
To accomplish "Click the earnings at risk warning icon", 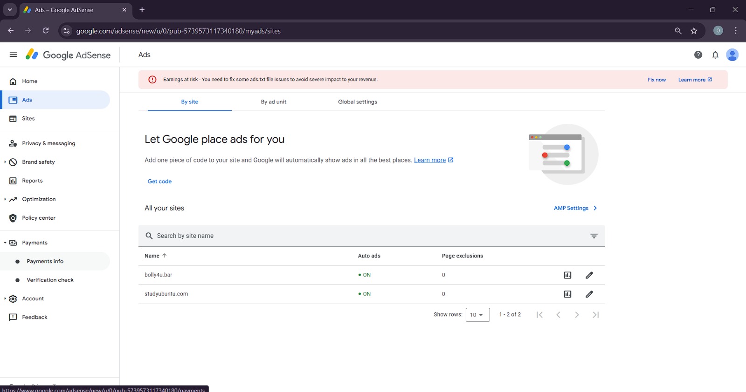I will pyautogui.click(x=152, y=80).
